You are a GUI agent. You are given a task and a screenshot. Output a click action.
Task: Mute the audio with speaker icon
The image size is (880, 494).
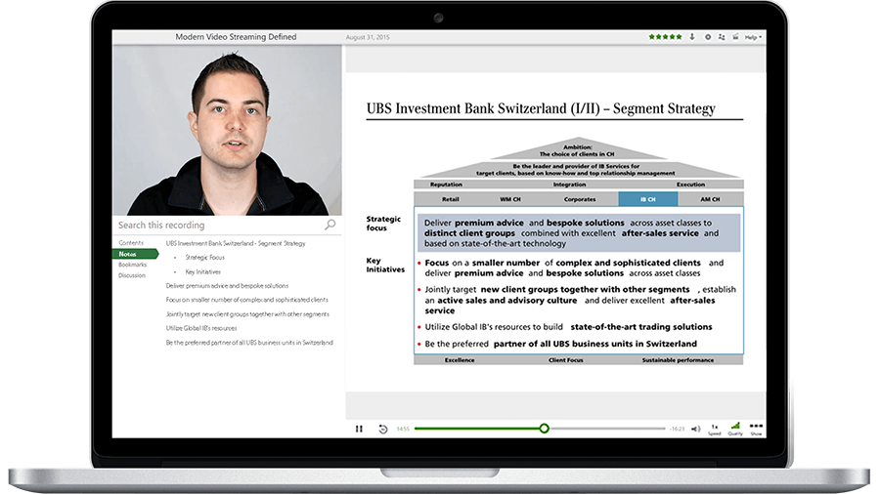[x=695, y=429]
